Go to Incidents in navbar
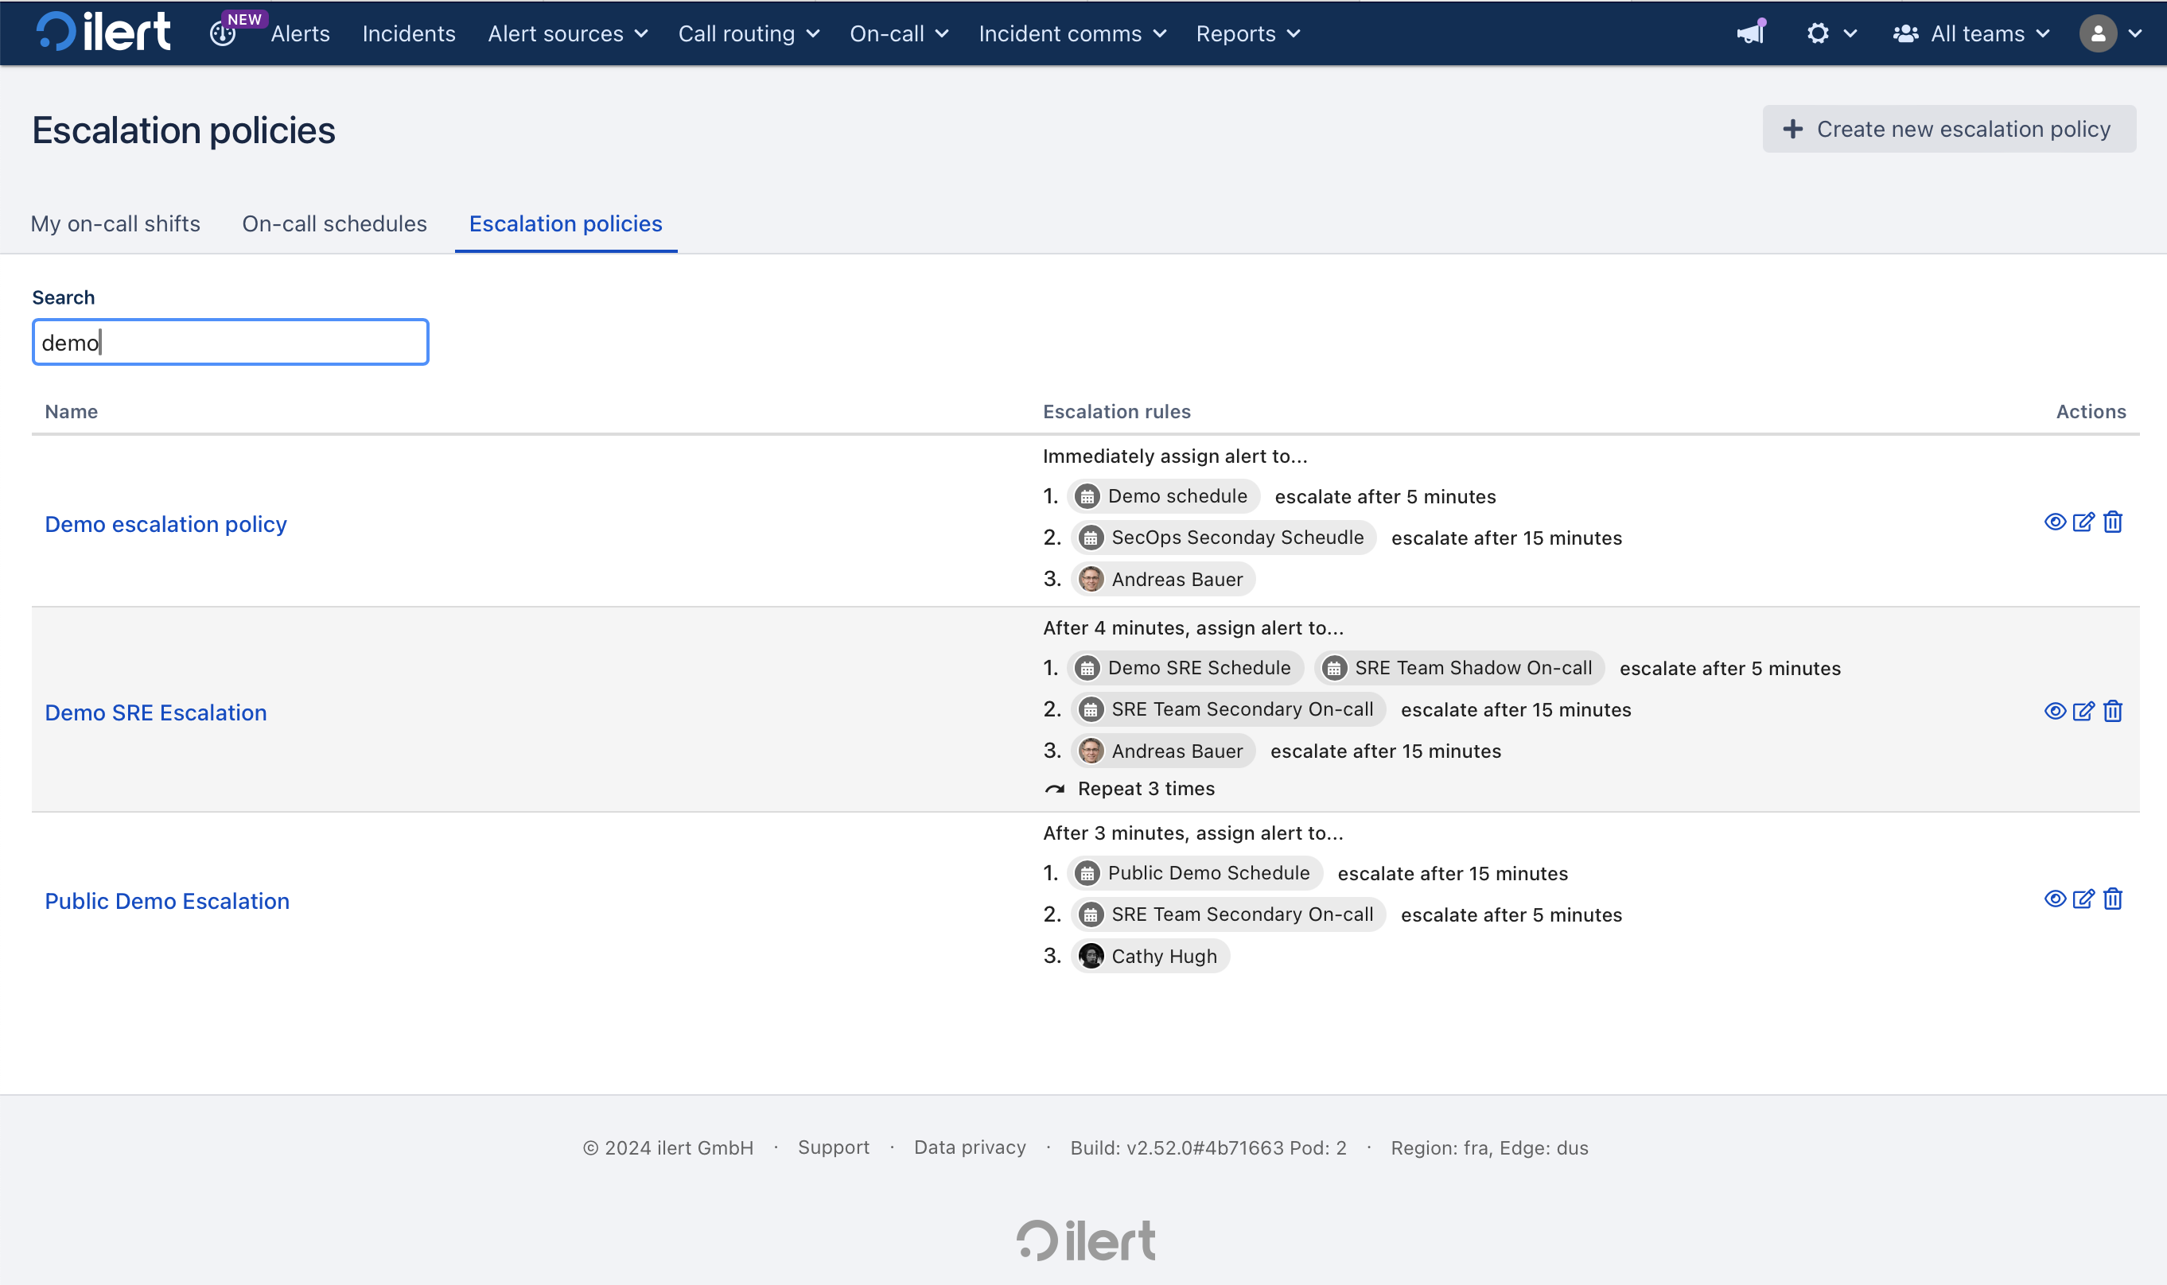The height and width of the screenshot is (1285, 2167). [x=409, y=33]
